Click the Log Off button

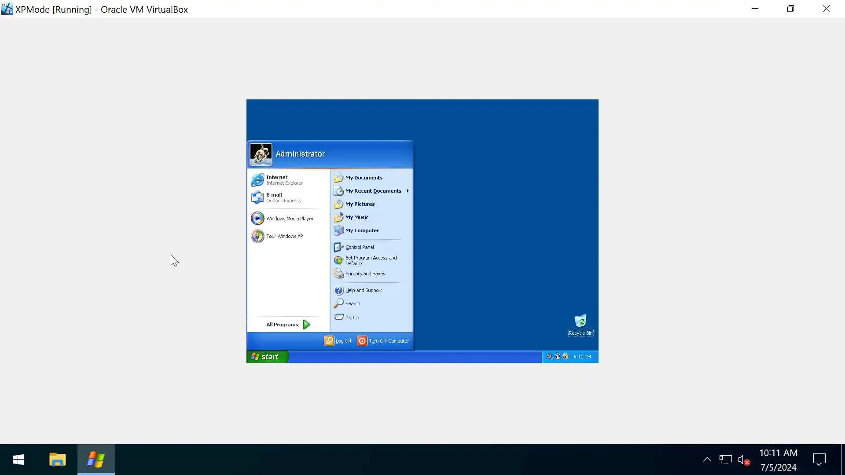point(338,341)
